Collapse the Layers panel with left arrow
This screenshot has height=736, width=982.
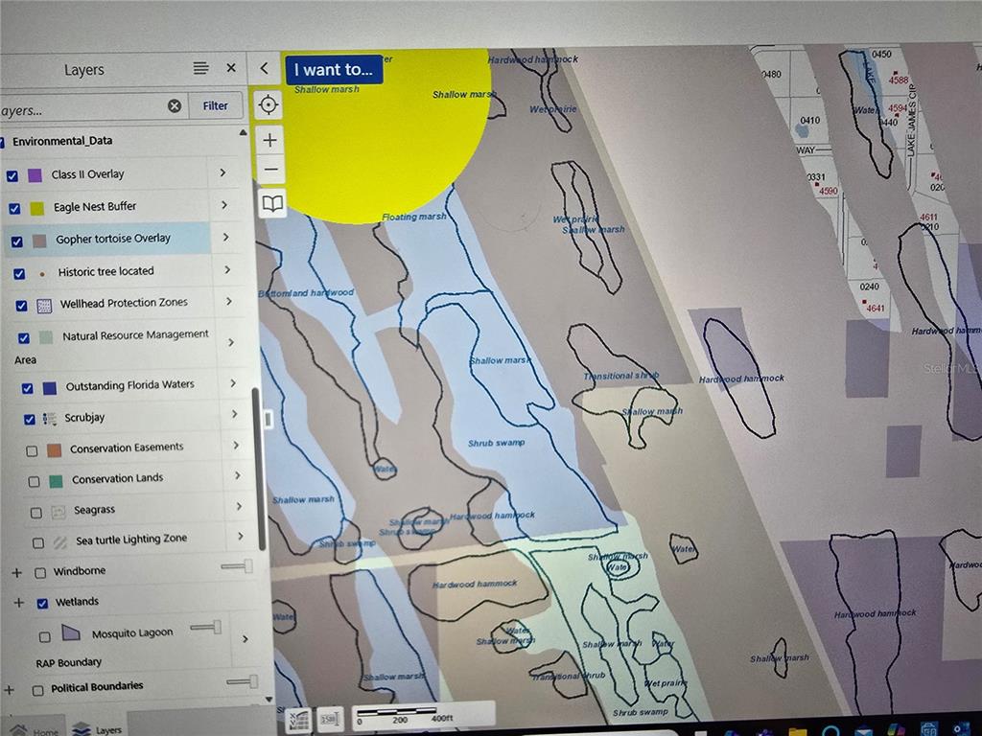coord(265,68)
